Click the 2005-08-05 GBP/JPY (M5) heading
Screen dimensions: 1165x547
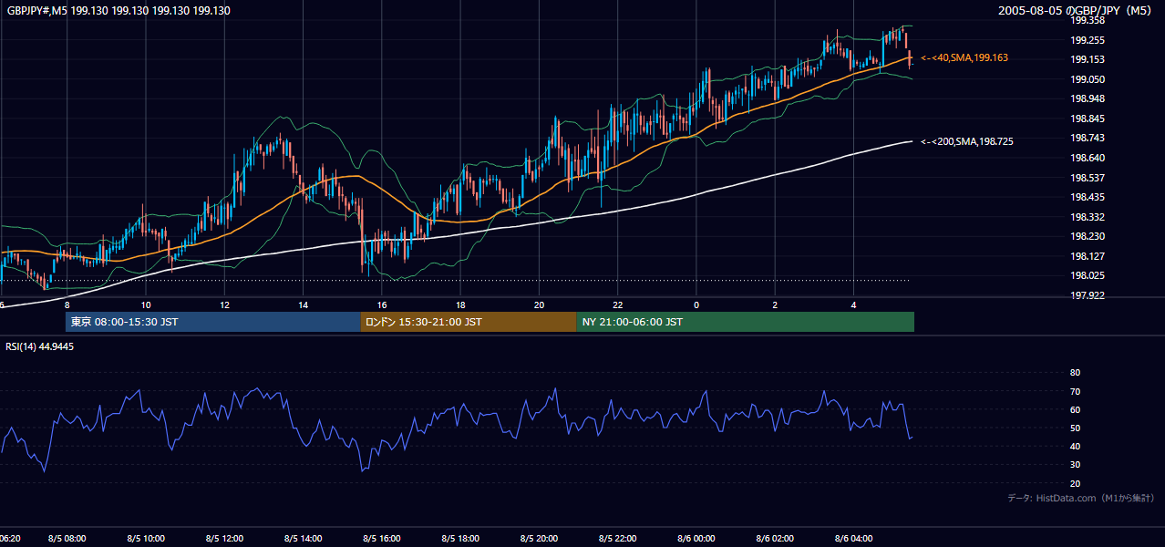1076,11
